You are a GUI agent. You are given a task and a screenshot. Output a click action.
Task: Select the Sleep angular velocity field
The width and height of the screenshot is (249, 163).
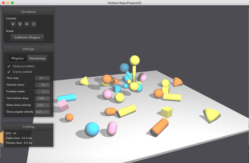click(42, 112)
